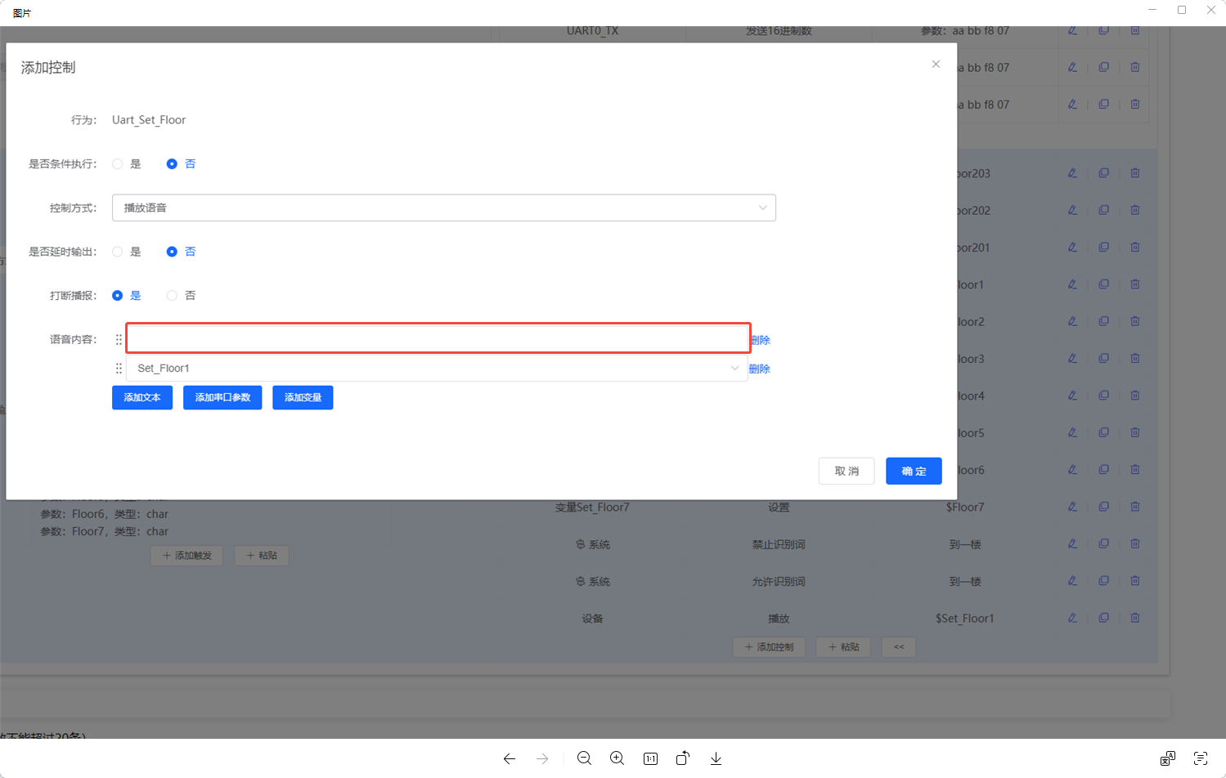Open the 控制方式 dropdown showing 播放语音
Image resolution: width=1226 pixels, height=778 pixels.
click(443, 208)
